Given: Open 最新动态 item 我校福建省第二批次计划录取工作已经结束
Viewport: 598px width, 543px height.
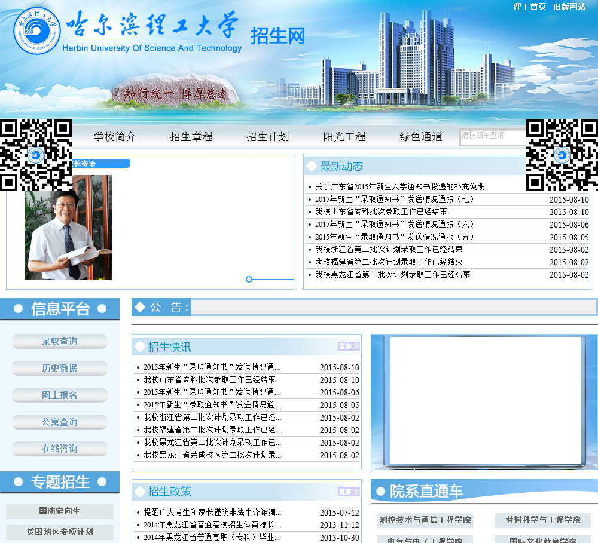Looking at the screenshot, I should pyautogui.click(x=389, y=262).
